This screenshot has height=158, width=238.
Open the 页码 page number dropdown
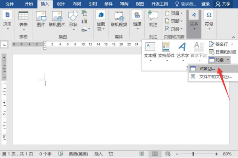(174, 29)
